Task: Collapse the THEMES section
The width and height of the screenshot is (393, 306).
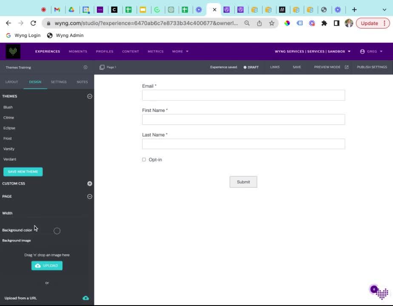Action: click(x=89, y=96)
